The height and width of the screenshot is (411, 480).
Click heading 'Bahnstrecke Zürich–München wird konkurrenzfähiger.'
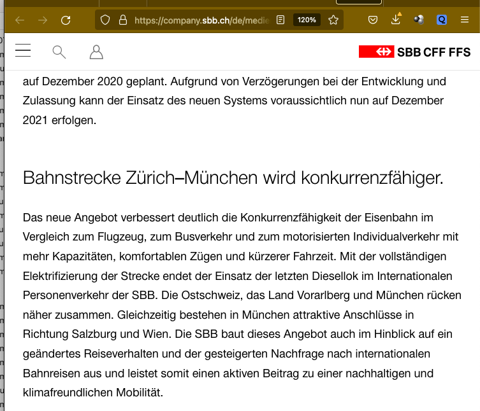(x=233, y=178)
